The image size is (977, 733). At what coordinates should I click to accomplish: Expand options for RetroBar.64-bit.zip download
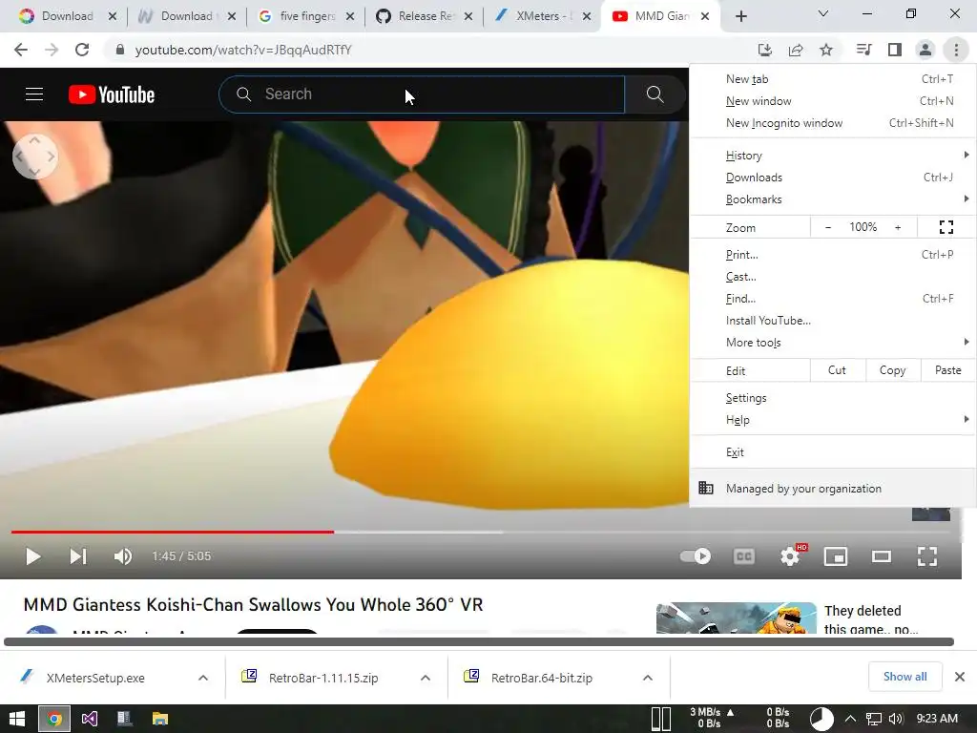648,678
